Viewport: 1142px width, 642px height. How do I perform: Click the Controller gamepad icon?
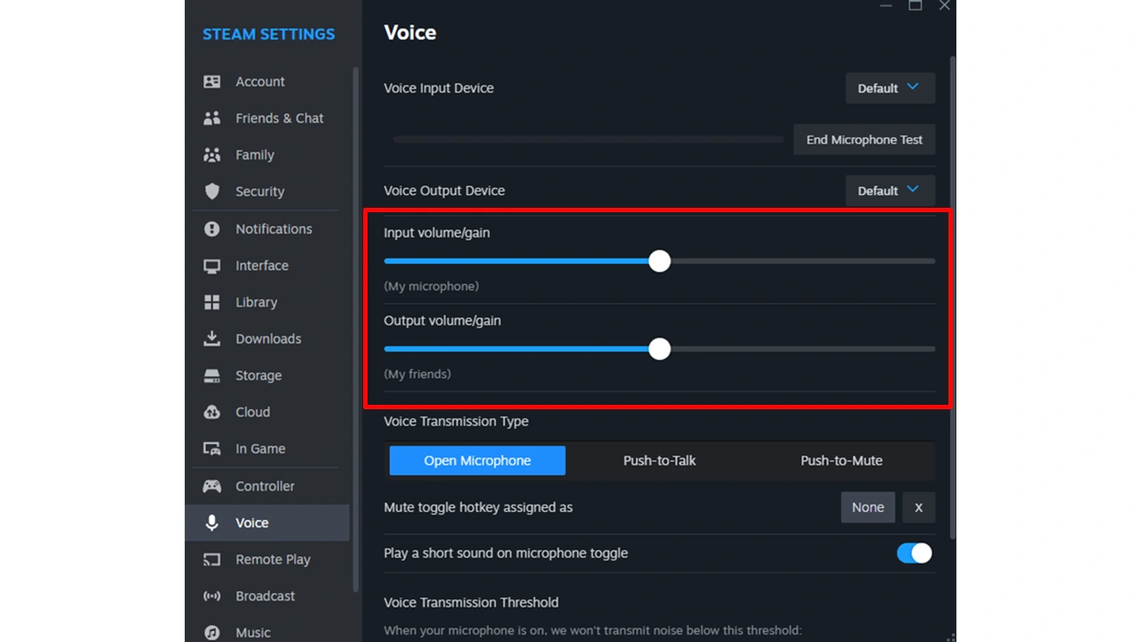click(x=211, y=486)
